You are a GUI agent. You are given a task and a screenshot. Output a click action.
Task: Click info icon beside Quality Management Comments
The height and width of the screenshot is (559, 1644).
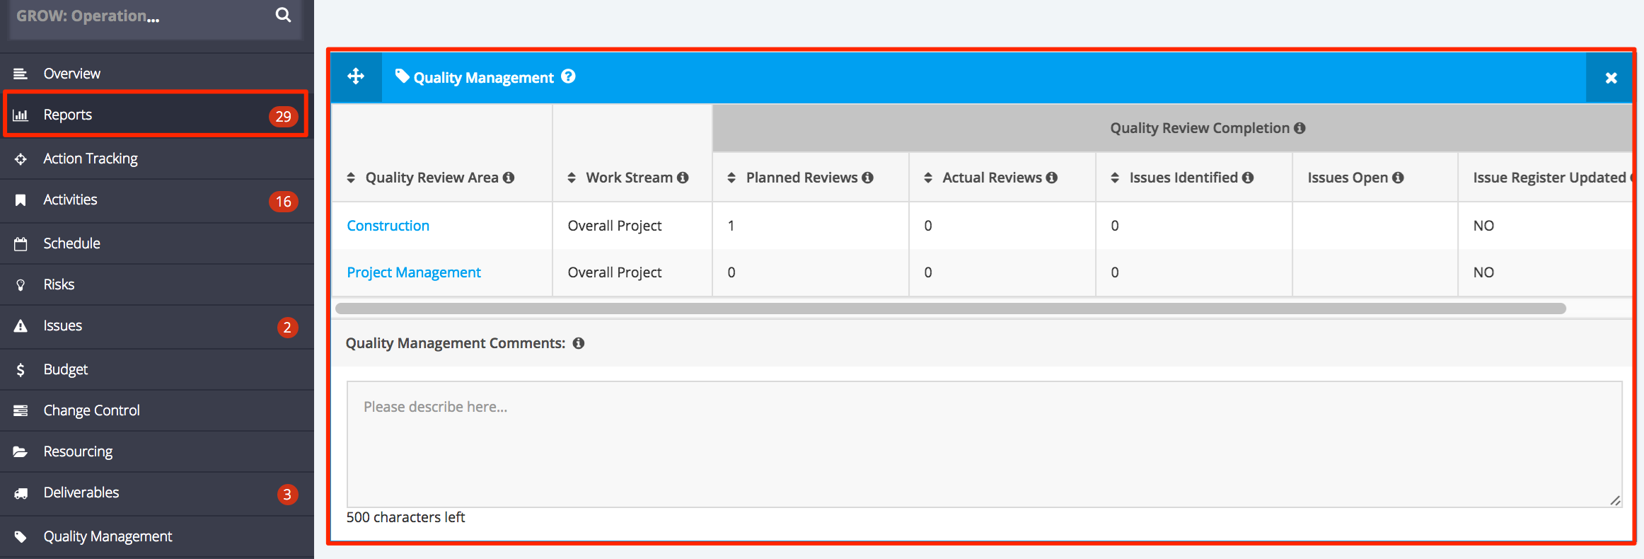[579, 343]
